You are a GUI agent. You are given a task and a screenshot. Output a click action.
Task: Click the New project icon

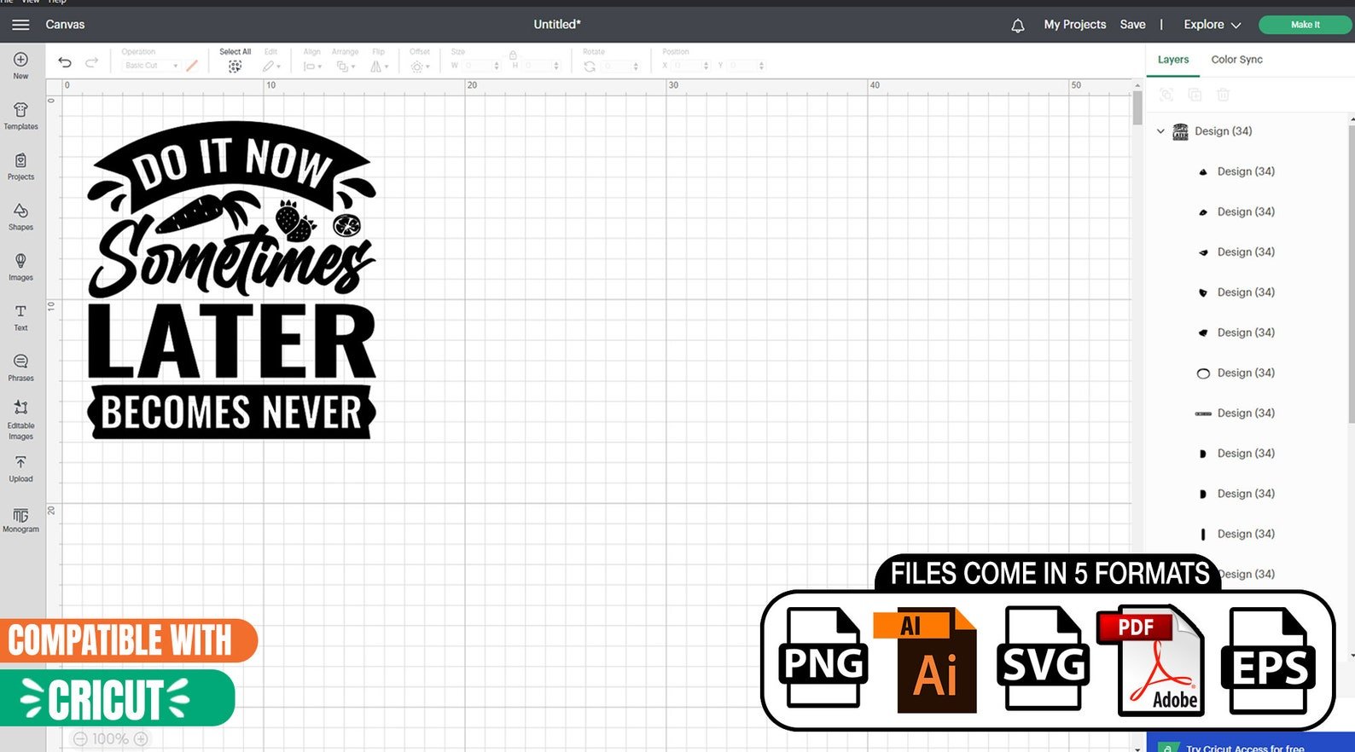20,65
